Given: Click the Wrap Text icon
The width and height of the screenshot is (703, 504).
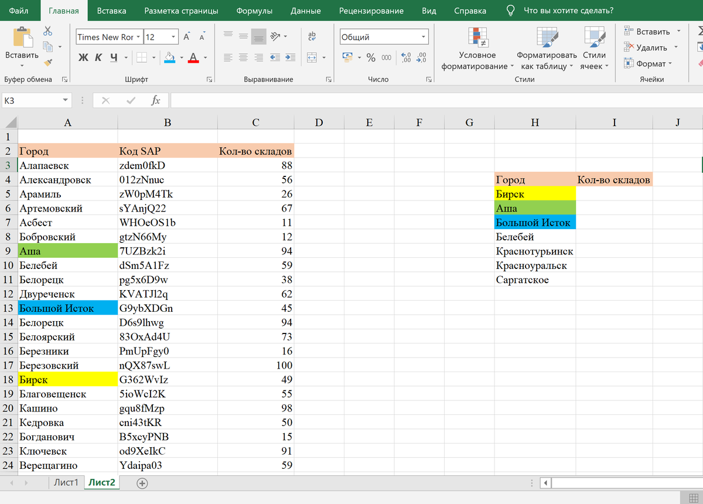Looking at the screenshot, I should click(x=312, y=36).
